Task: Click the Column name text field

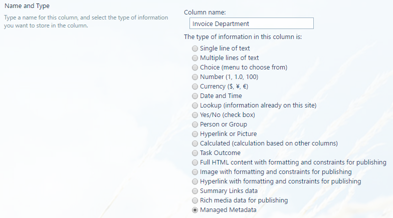Action: (252, 23)
